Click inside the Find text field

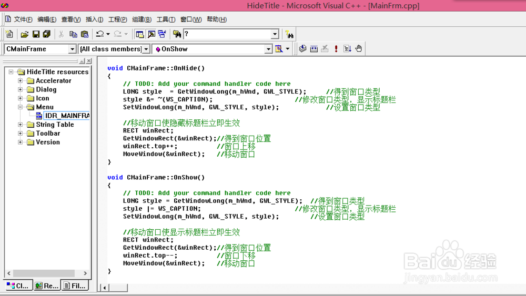[x=227, y=34]
